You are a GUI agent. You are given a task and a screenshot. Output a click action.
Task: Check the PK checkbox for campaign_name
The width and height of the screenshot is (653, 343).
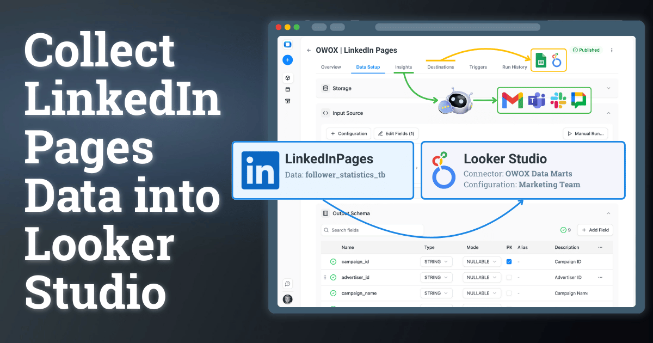click(509, 293)
